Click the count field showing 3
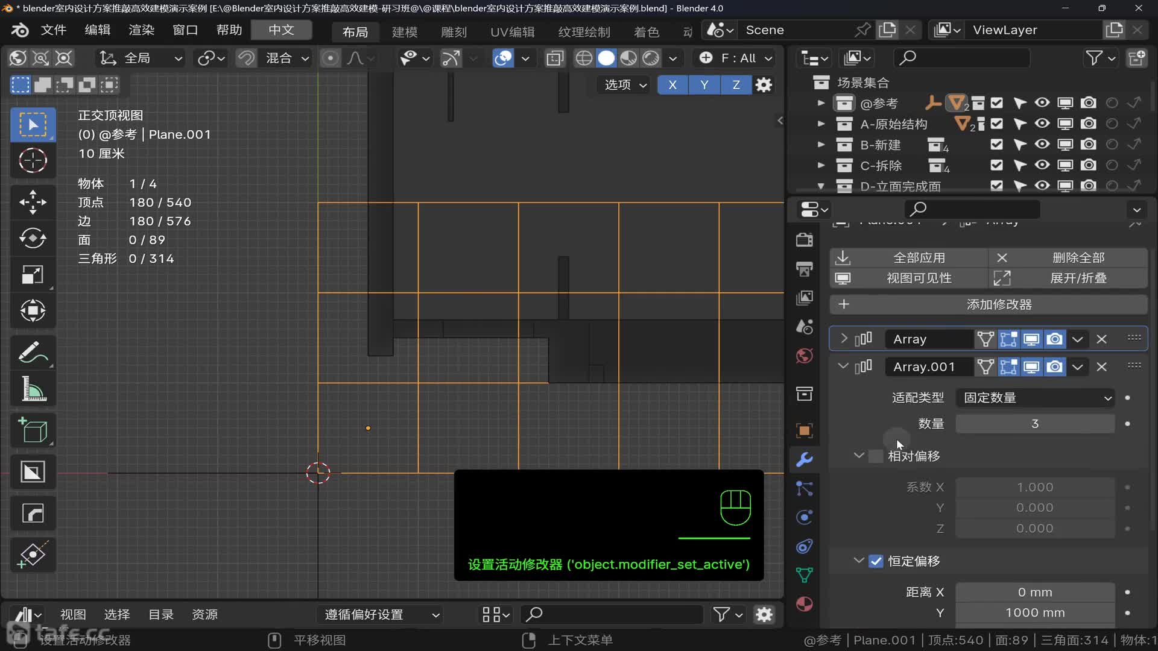The height and width of the screenshot is (651, 1158). pos(1035,424)
